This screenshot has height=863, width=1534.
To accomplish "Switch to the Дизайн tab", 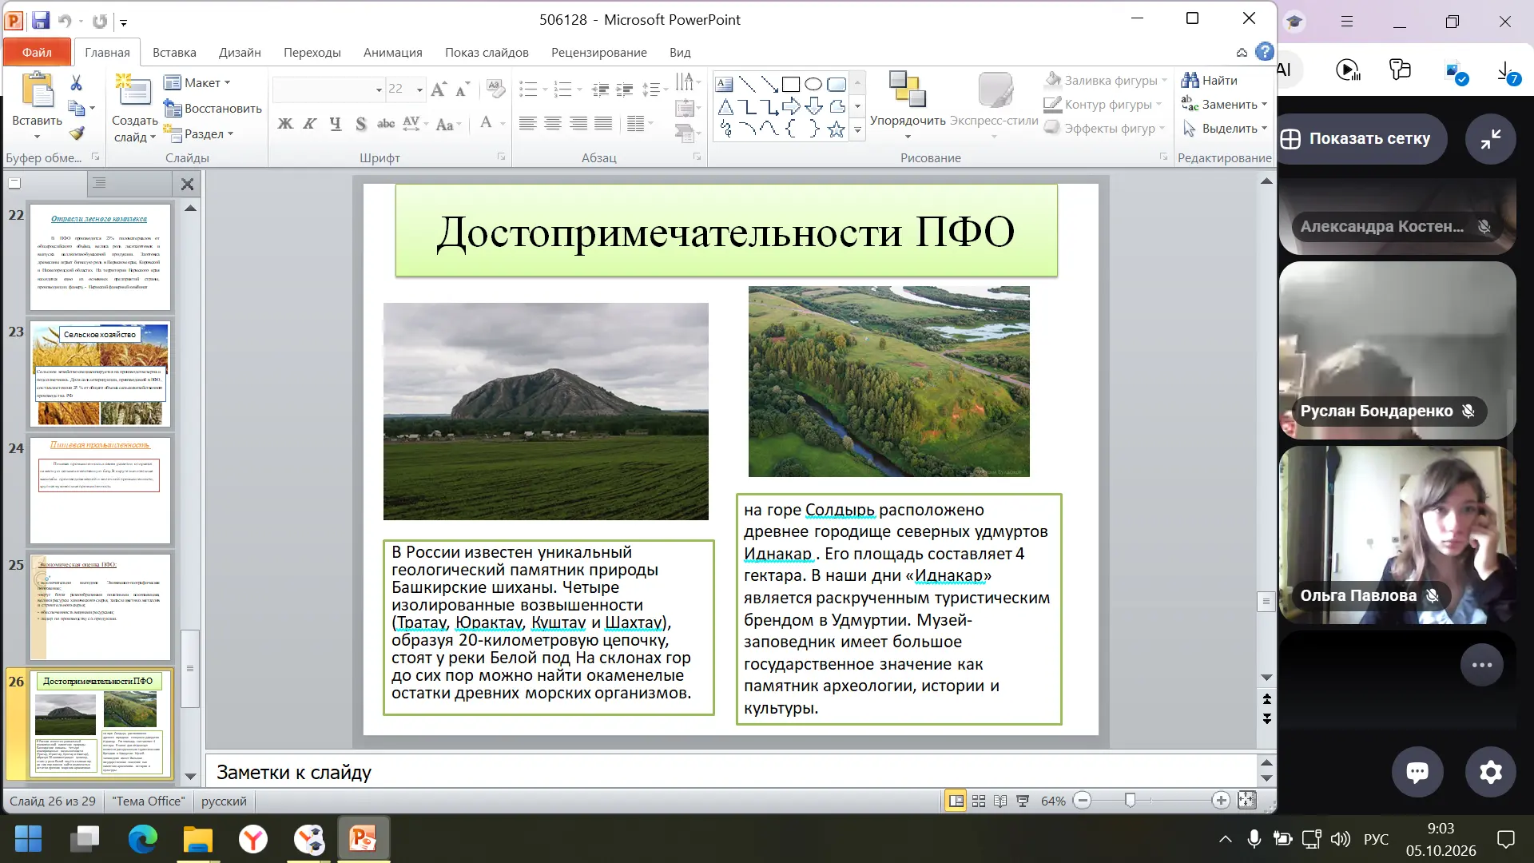I will (x=240, y=52).
